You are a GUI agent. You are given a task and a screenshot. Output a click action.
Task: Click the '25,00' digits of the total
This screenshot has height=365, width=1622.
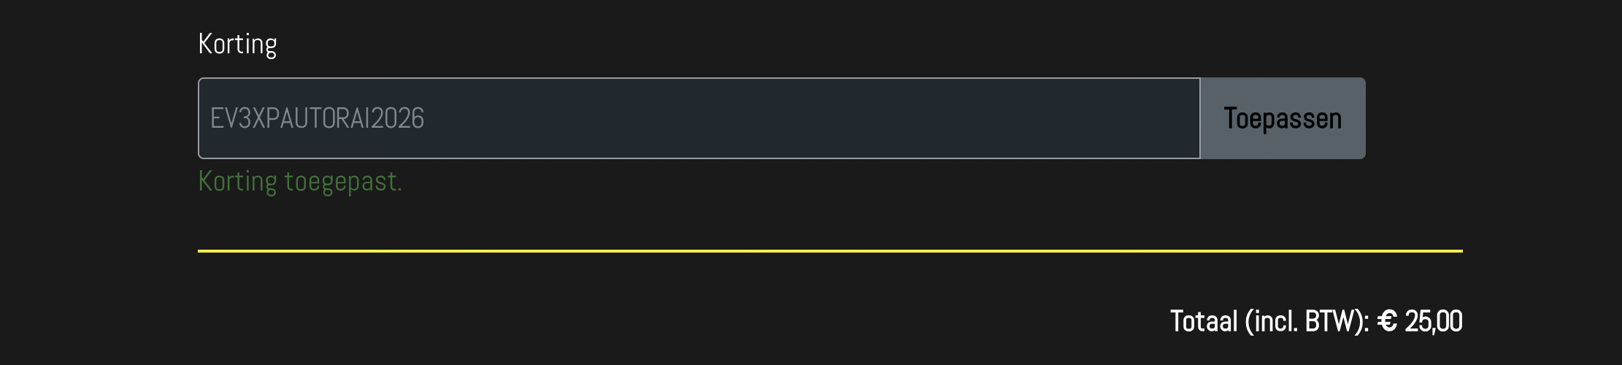pyautogui.click(x=1434, y=321)
